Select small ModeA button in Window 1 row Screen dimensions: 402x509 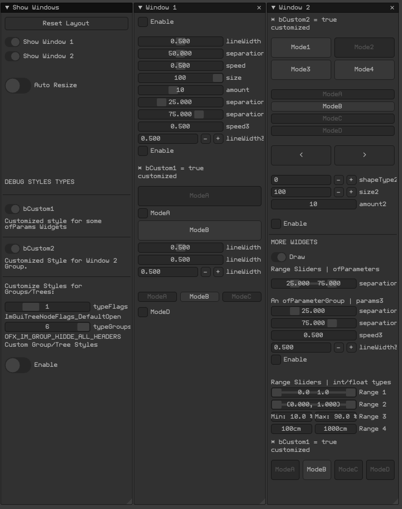(x=157, y=297)
